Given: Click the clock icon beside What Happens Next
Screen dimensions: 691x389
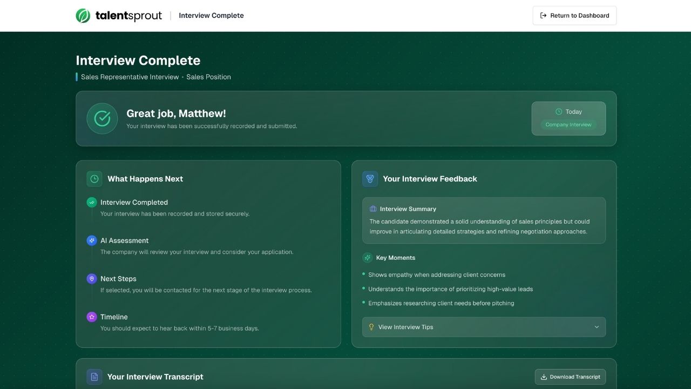Looking at the screenshot, I should click(x=94, y=179).
